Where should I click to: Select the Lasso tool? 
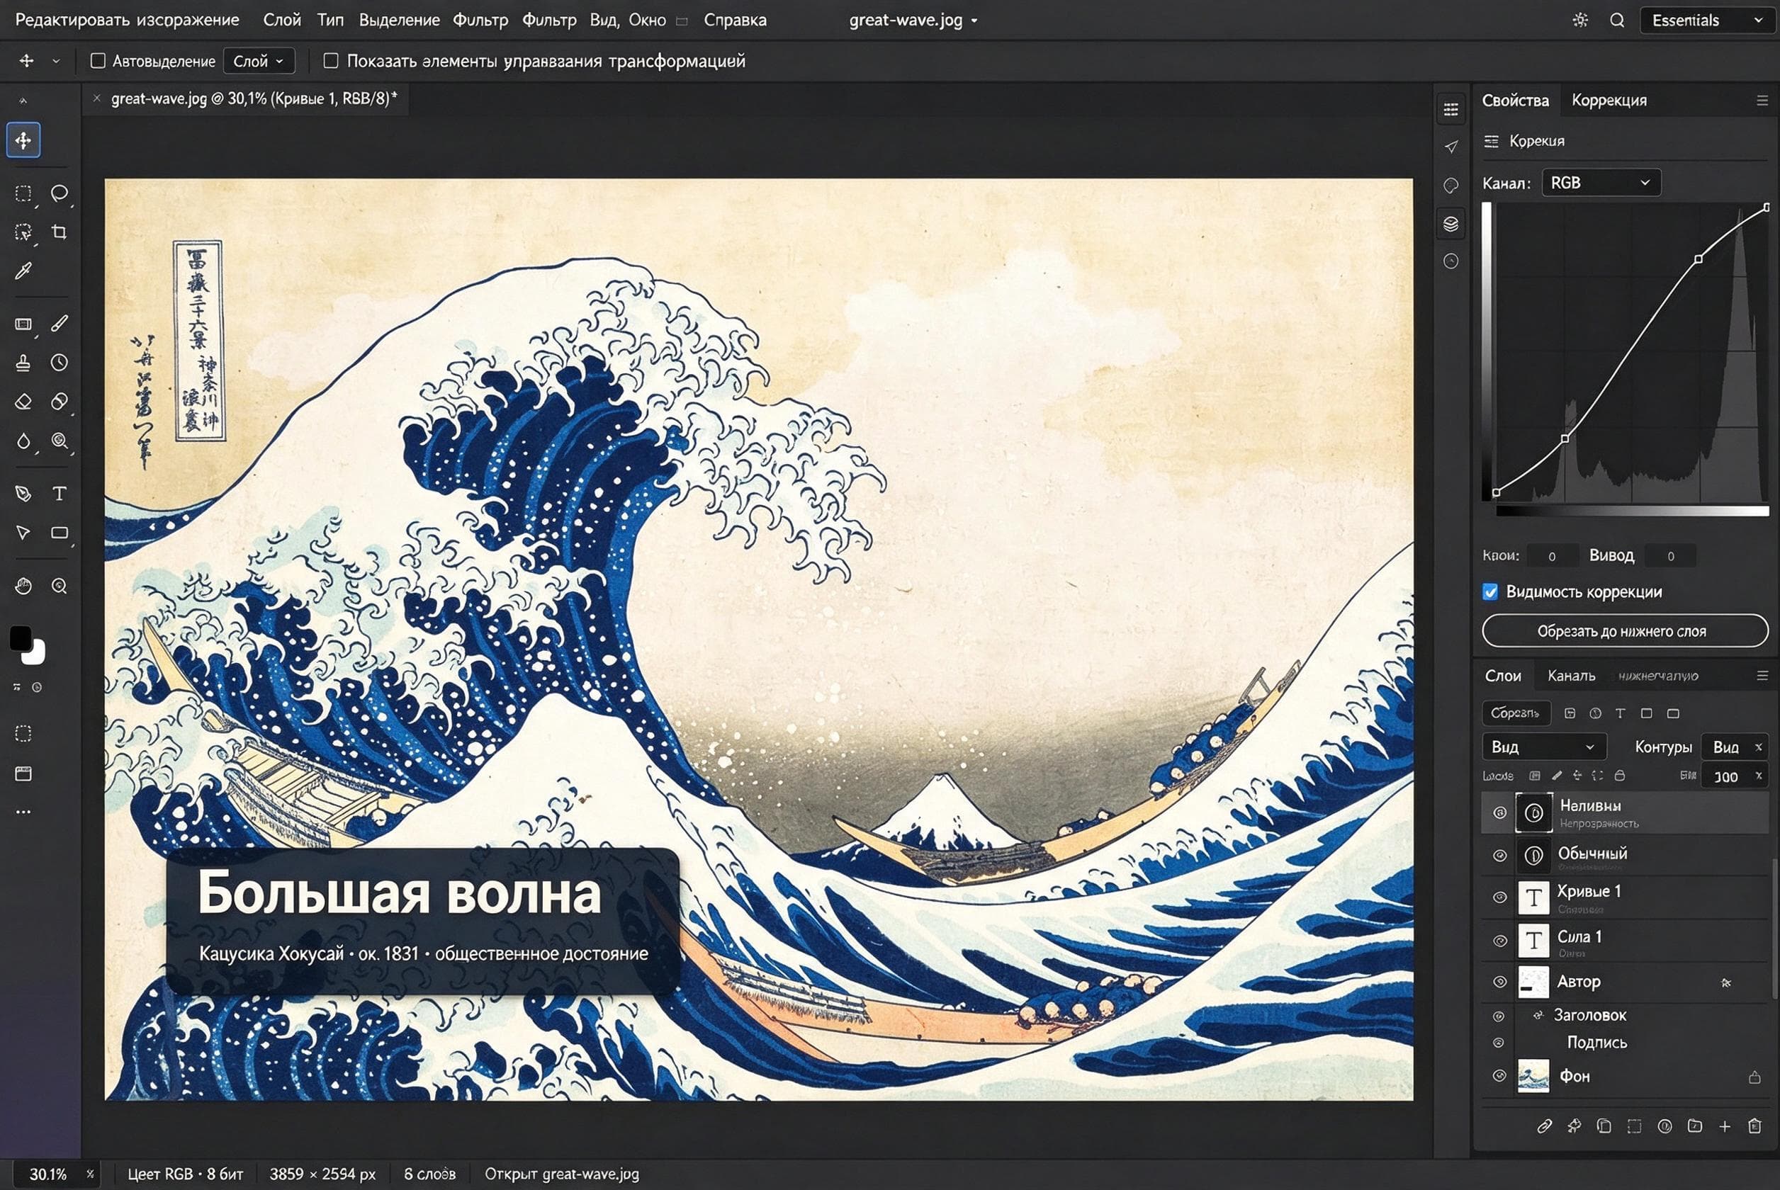[60, 193]
